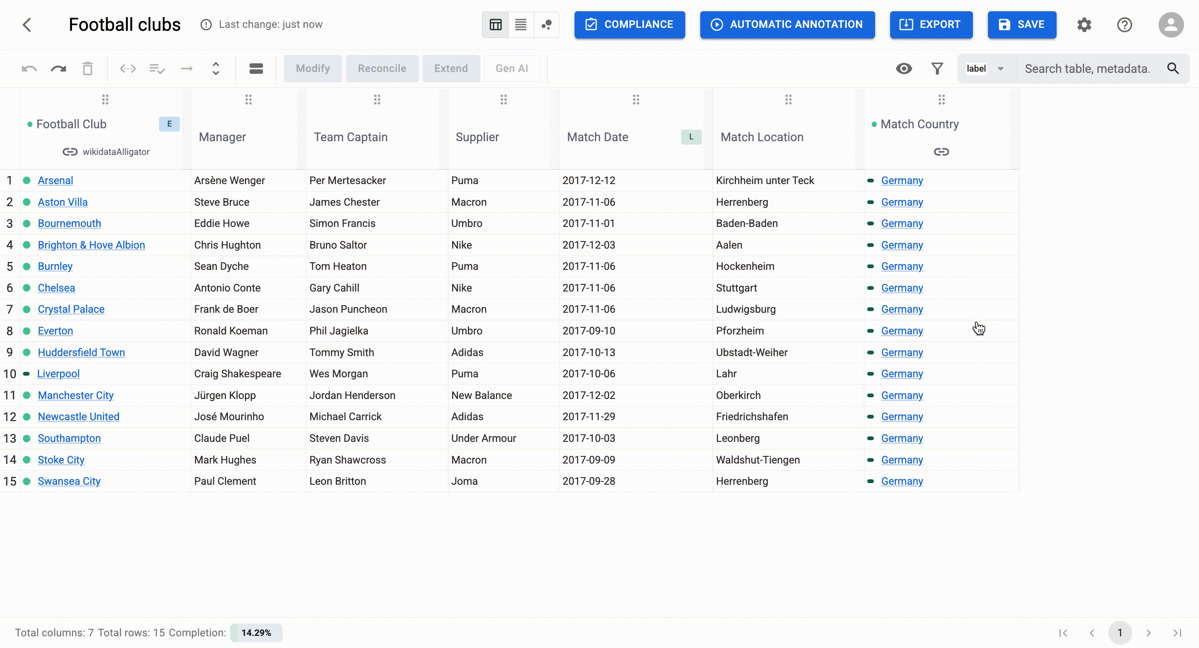The image size is (1199, 648).
Task: Grab the Match Location drag handle
Action: coord(789,100)
